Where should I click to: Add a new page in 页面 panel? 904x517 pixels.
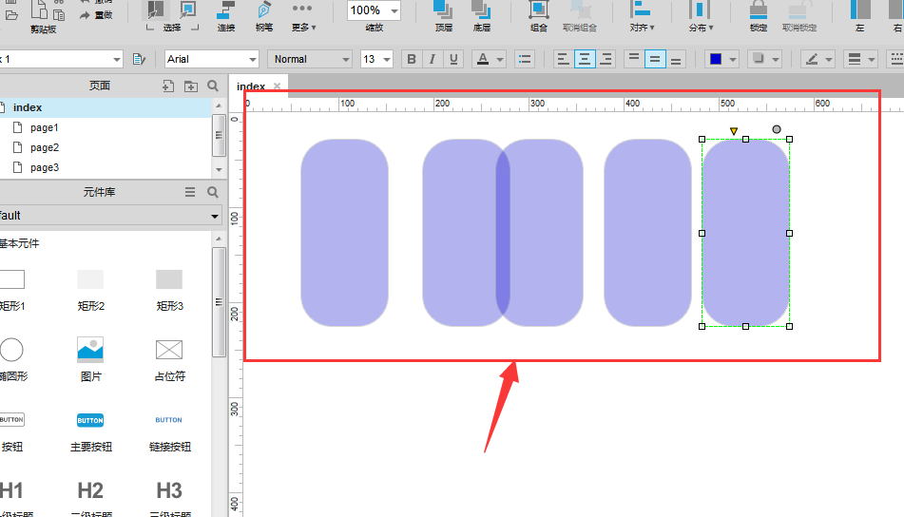[x=167, y=86]
